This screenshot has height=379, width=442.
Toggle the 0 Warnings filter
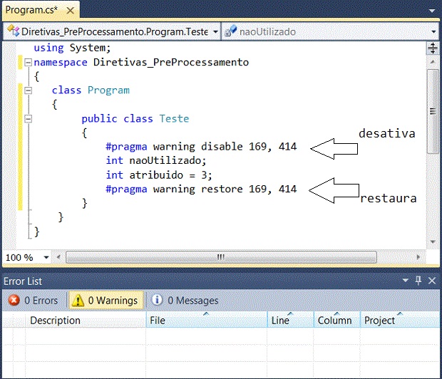[106, 301]
